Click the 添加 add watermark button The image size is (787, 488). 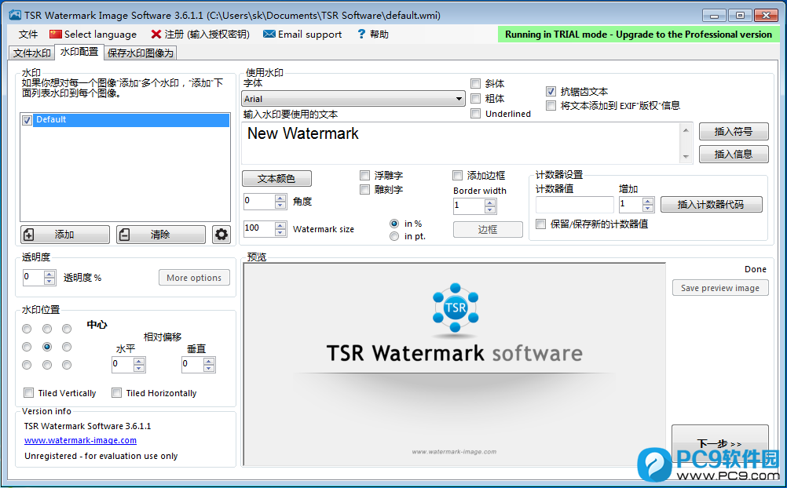64,235
